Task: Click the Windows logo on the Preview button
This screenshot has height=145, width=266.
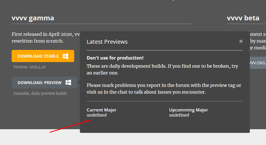Action: (68, 82)
